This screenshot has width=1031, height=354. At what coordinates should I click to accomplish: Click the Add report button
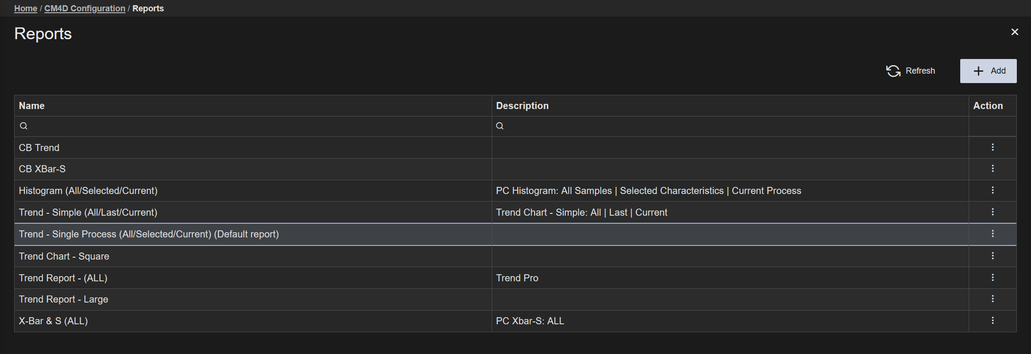point(988,71)
